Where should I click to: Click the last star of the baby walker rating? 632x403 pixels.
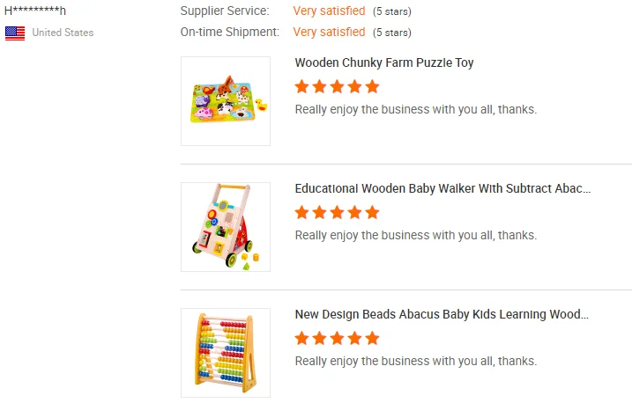(x=372, y=212)
